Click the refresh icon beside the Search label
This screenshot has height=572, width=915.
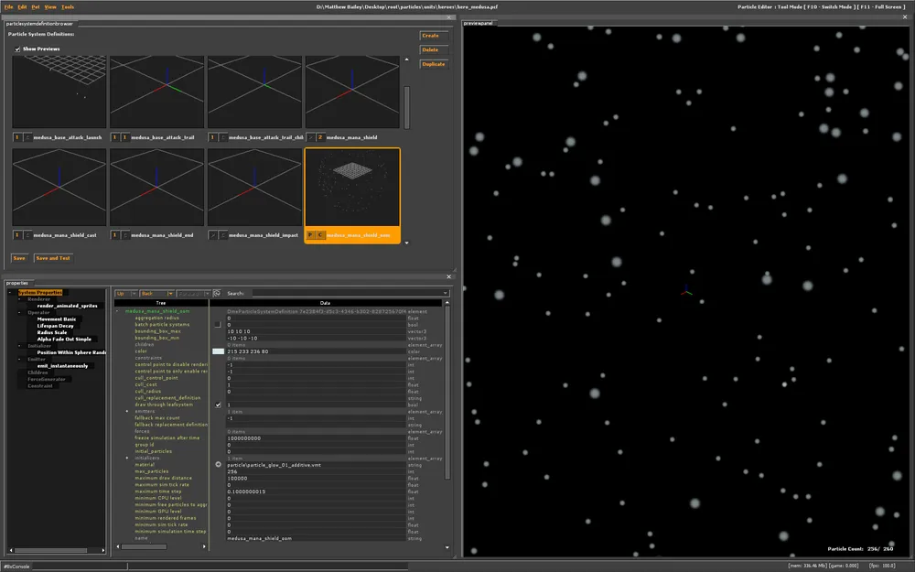click(217, 293)
